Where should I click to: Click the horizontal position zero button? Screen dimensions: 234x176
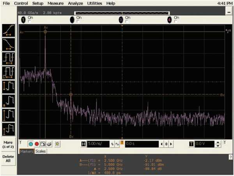(x=166, y=144)
